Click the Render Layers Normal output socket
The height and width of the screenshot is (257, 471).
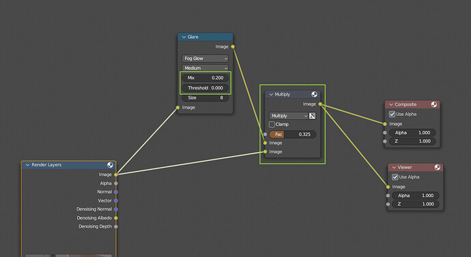(x=116, y=192)
